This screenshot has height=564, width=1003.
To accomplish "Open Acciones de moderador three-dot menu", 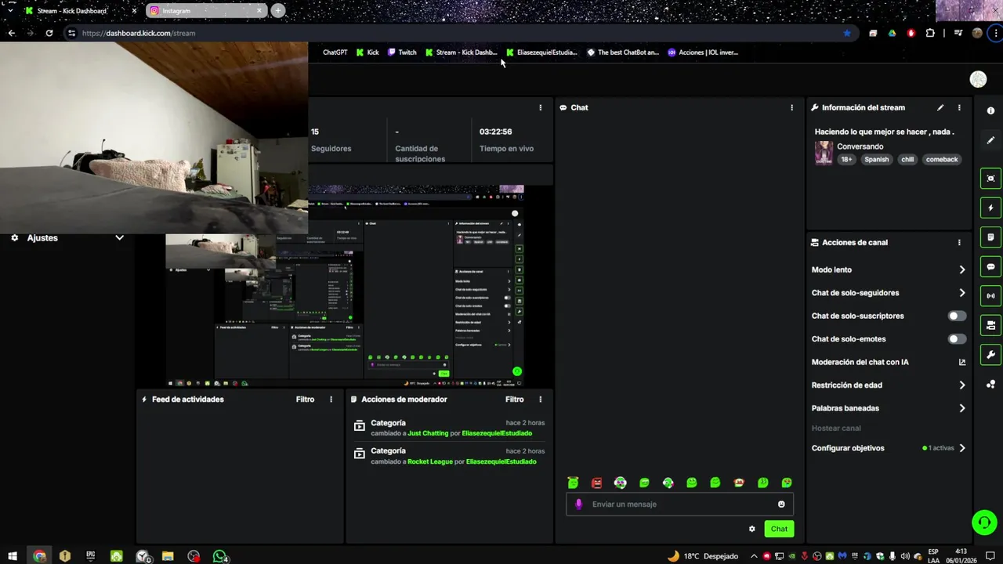I will tap(540, 399).
